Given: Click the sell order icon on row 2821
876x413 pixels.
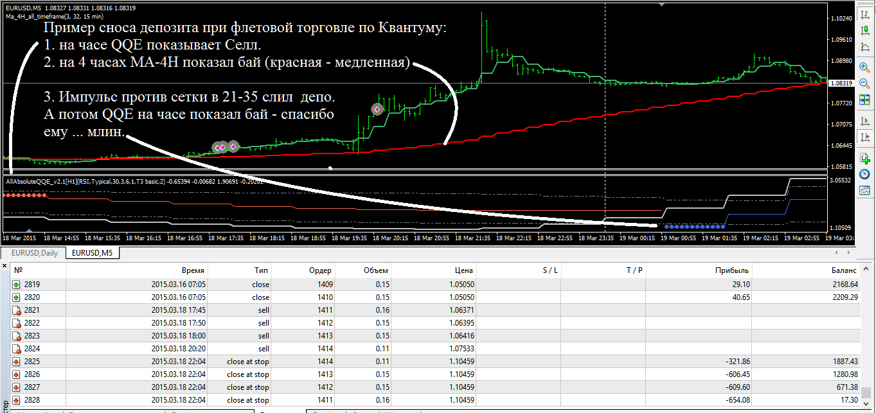Looking at the screenshot, I should click(x=17, y=310).
